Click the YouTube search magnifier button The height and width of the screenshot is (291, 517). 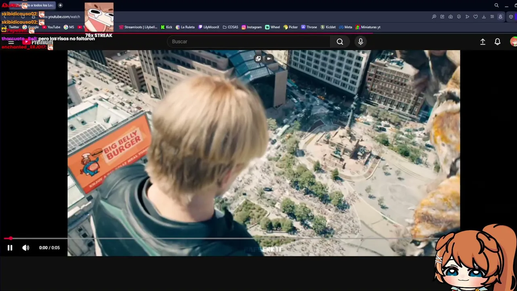click(340, 42)
